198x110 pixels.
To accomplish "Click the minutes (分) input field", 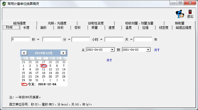I will click(x=52, y=39).
